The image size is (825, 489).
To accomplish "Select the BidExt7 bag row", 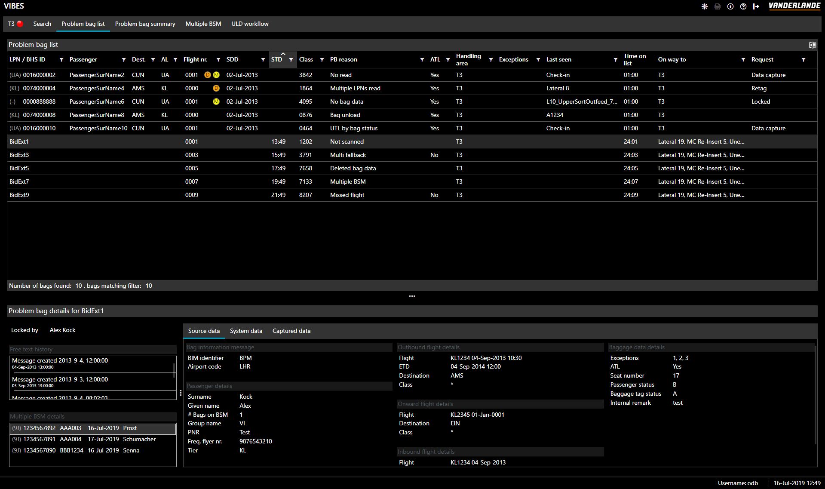I will pyautogui.click(x=412, y=181).
